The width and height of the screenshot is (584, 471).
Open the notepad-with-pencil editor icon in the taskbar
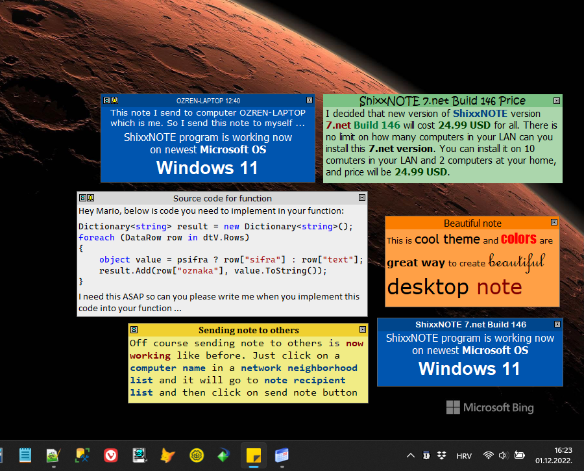[53, 455]
